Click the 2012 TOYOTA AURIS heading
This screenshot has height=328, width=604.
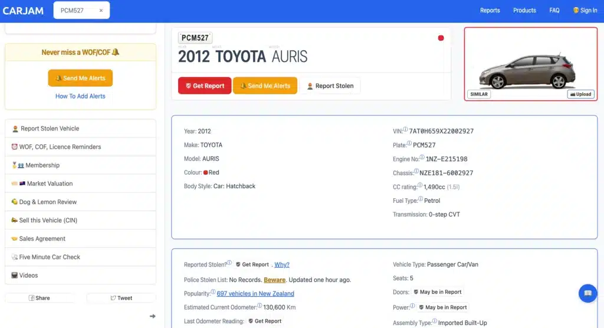(x=242, y=57)
